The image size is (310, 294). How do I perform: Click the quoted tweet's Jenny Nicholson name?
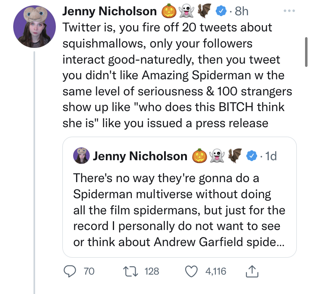point(140,156)
